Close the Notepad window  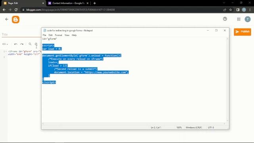point(225,30)
